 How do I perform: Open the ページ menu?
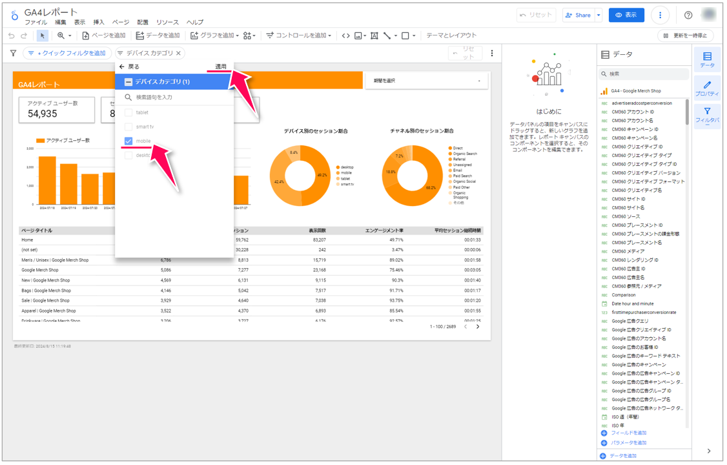[121, 22]
